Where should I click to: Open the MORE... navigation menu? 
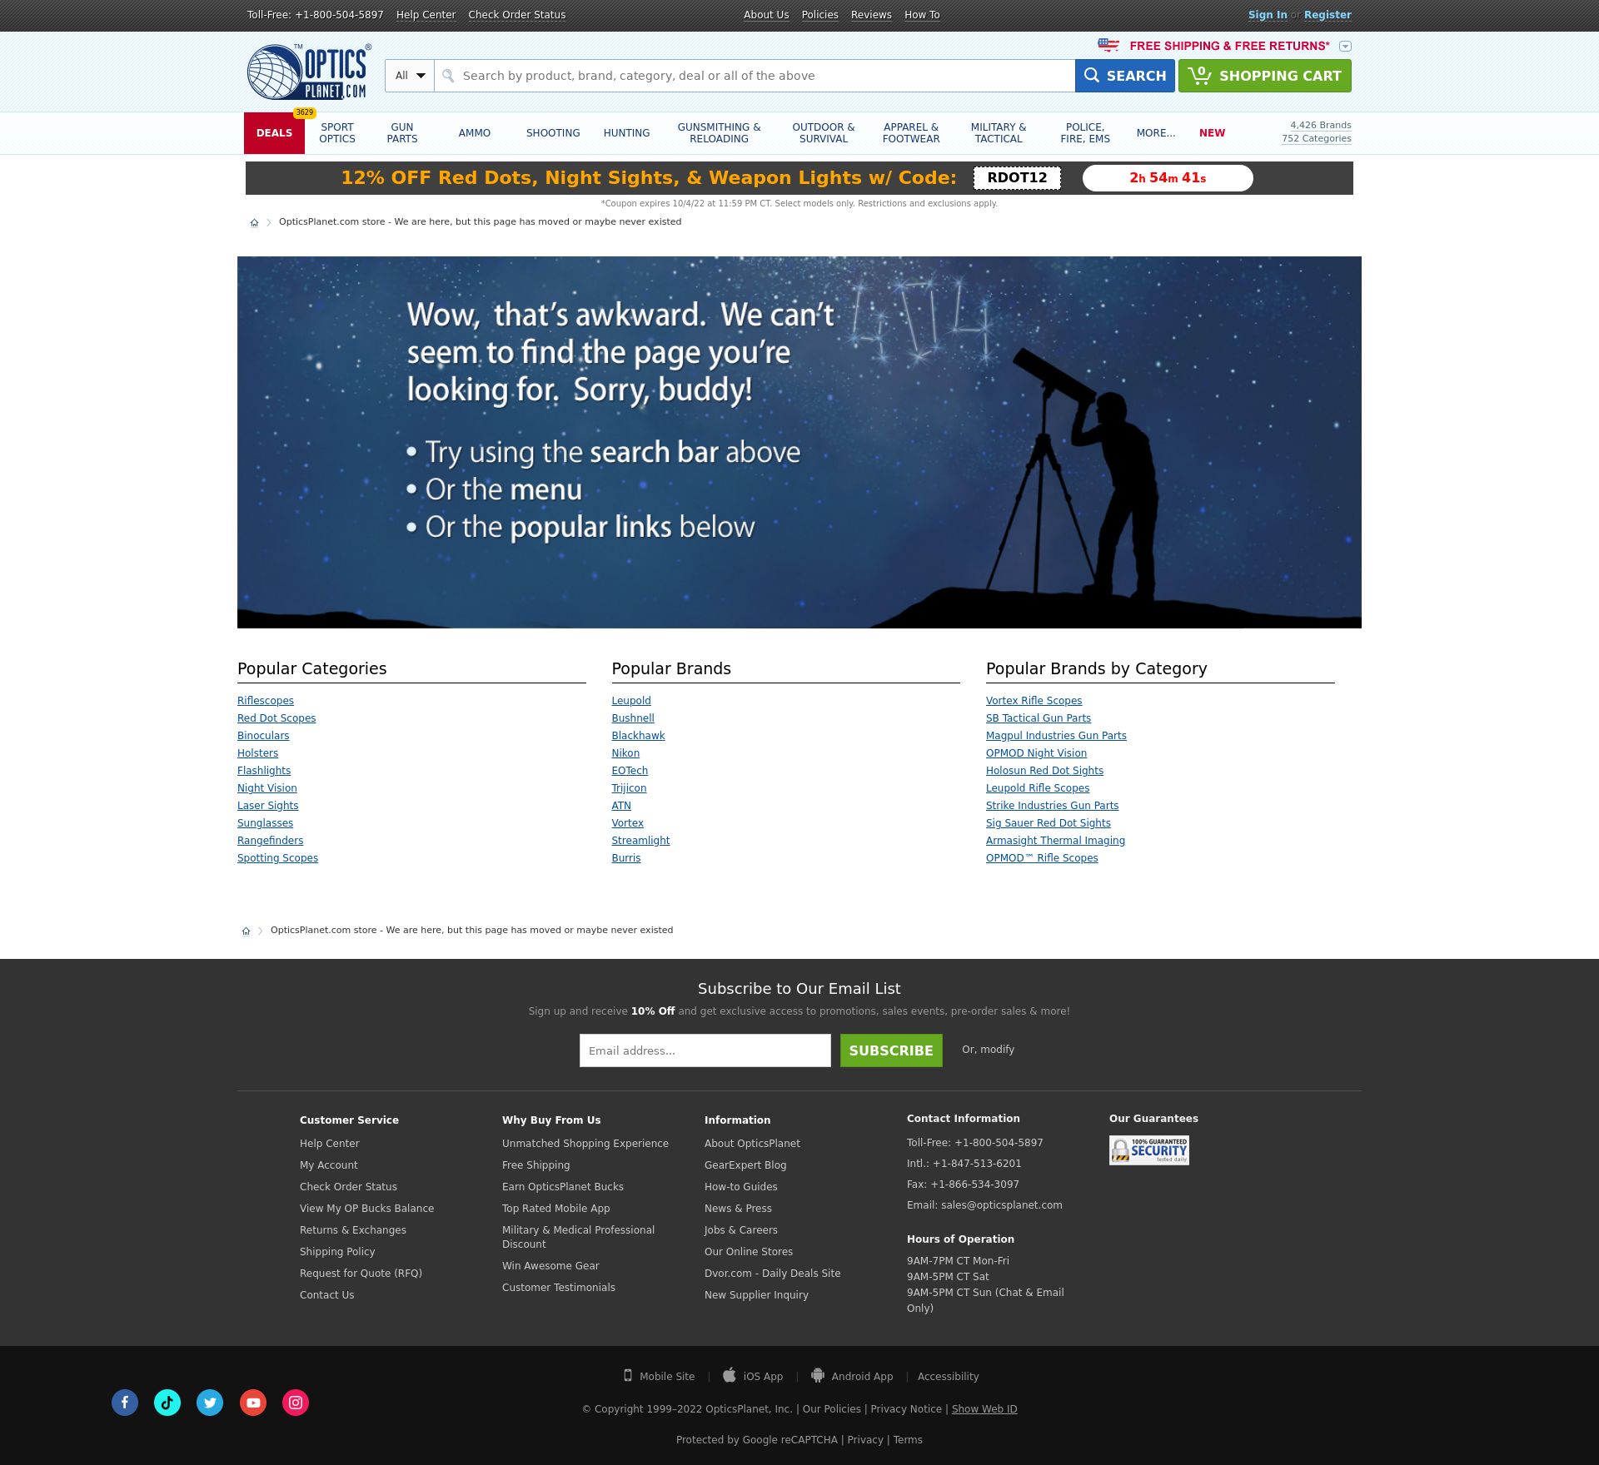pos(1156,133)
